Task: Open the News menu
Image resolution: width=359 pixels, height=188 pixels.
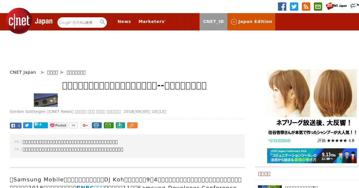Action: 124,21
